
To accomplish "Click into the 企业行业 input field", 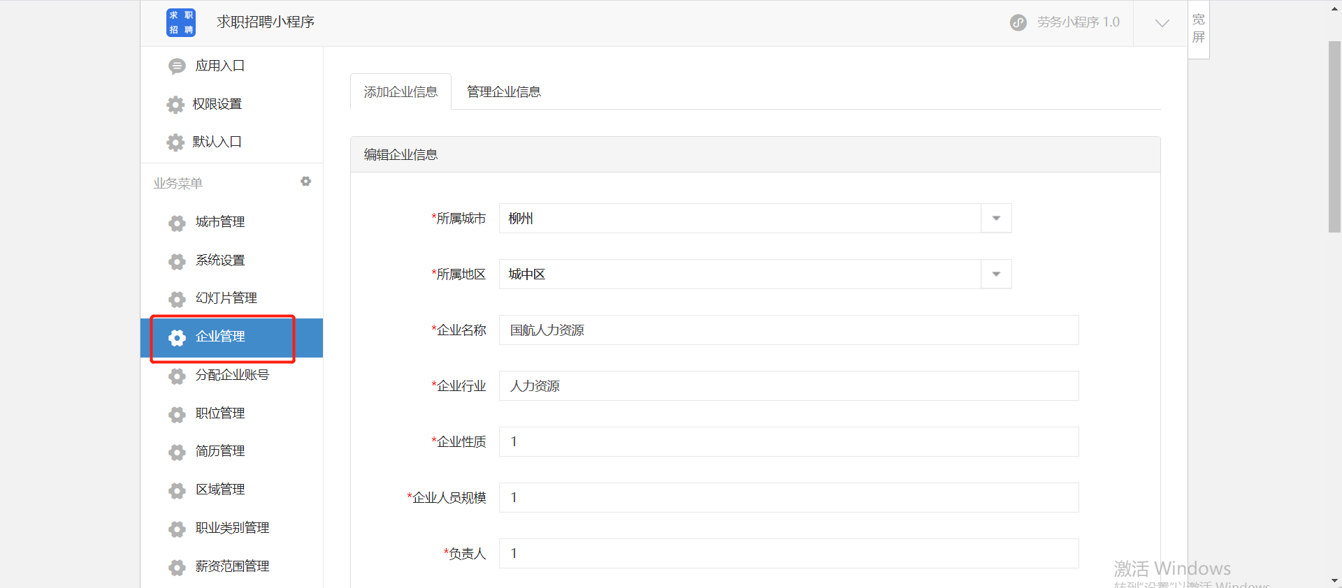I will pyautogui.click(x=788, y=386).
